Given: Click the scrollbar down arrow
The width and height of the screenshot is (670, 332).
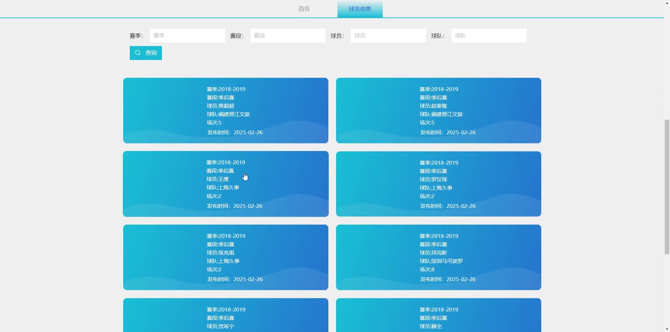Looking at the screenshot, I should [x=667, y=329].
